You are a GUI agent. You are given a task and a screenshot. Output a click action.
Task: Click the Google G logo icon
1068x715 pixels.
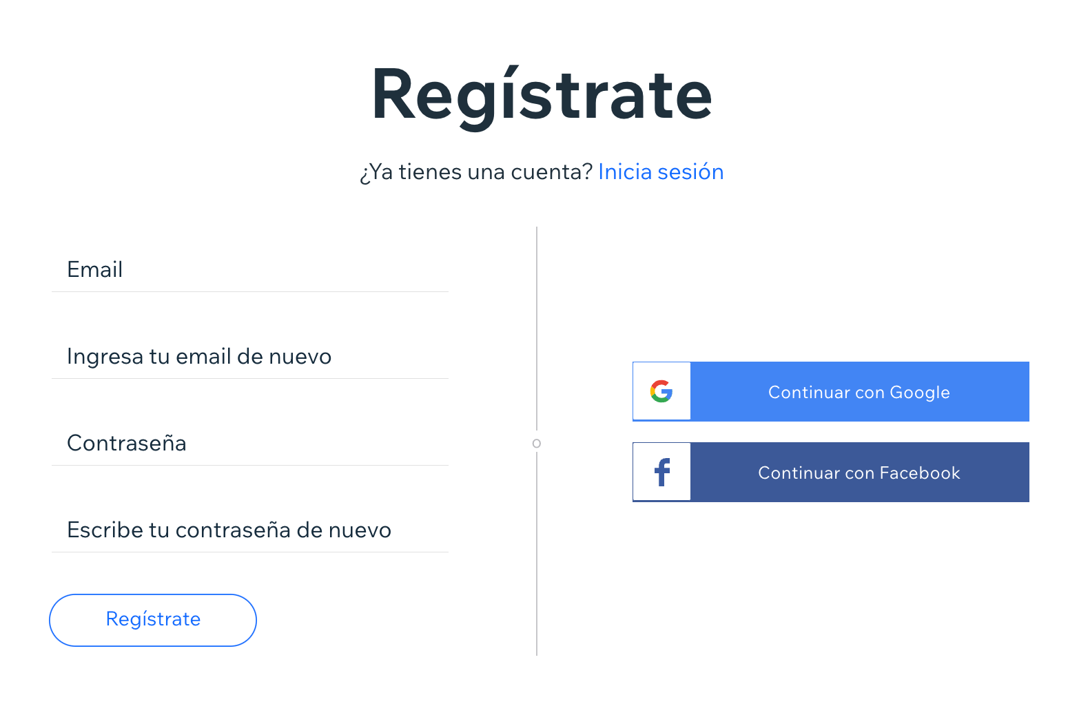tap(661, 391)
